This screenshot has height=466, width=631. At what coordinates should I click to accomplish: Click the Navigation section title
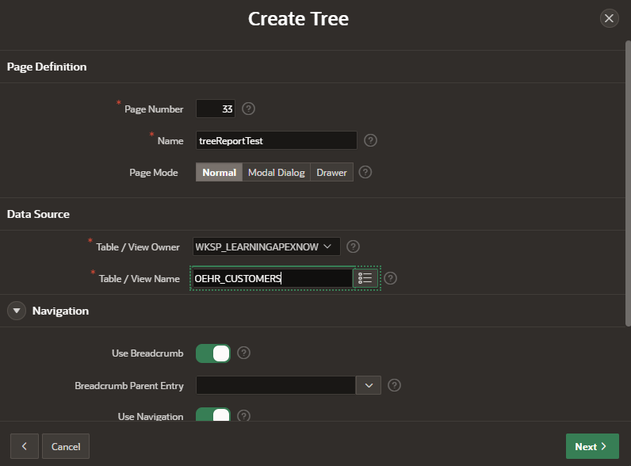60,311
